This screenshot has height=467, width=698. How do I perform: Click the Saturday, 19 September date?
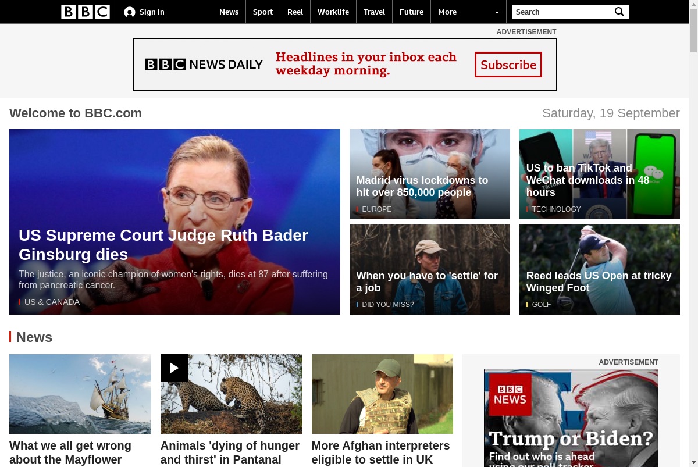611,113
